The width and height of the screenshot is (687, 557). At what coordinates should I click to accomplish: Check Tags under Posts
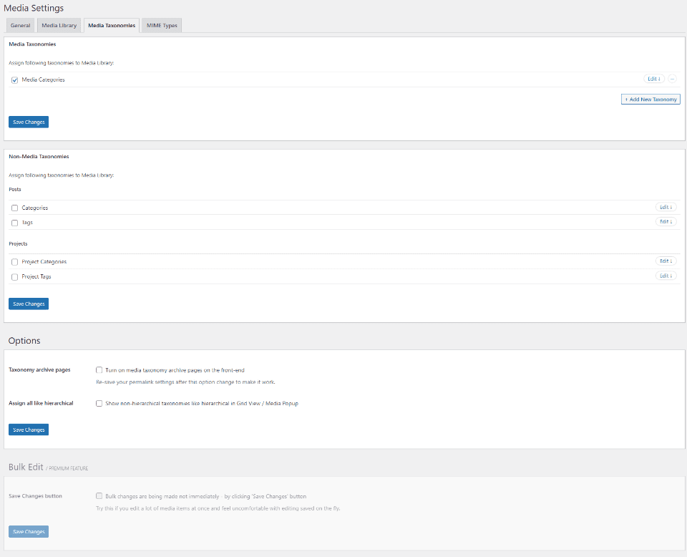[x=14, y=223]
